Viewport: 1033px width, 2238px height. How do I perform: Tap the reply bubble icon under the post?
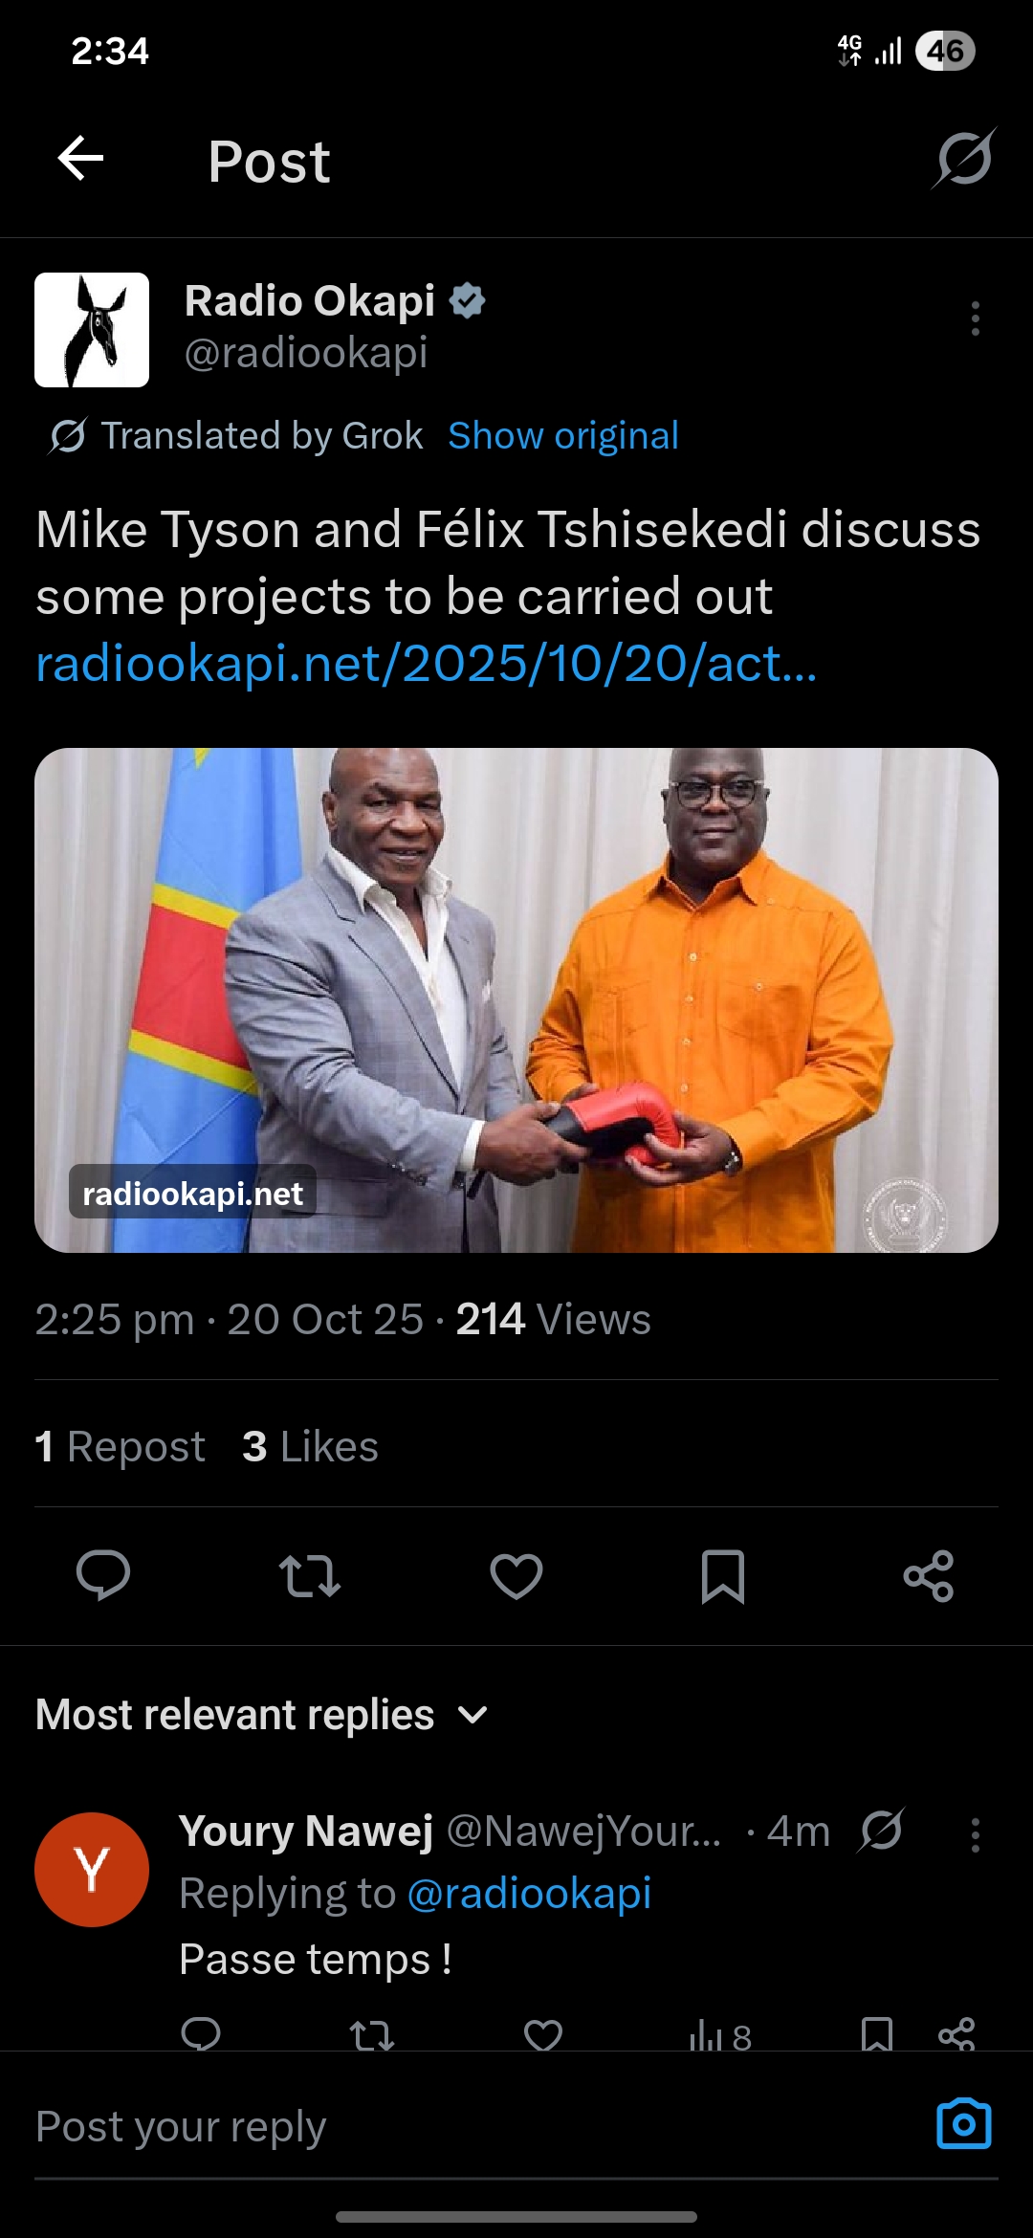103,1575
